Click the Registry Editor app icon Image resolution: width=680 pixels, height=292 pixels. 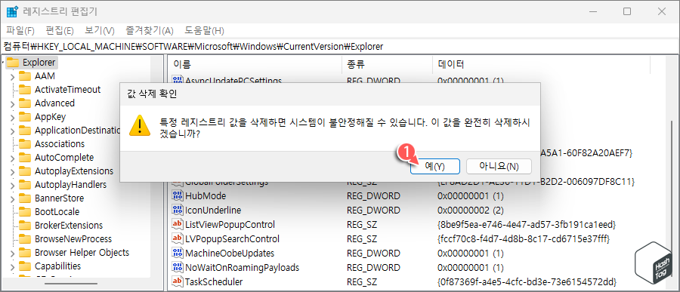[12, 11]
